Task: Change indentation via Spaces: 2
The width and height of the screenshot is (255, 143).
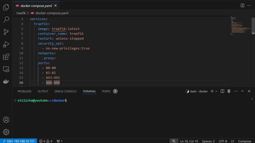Action: [208, 141]
